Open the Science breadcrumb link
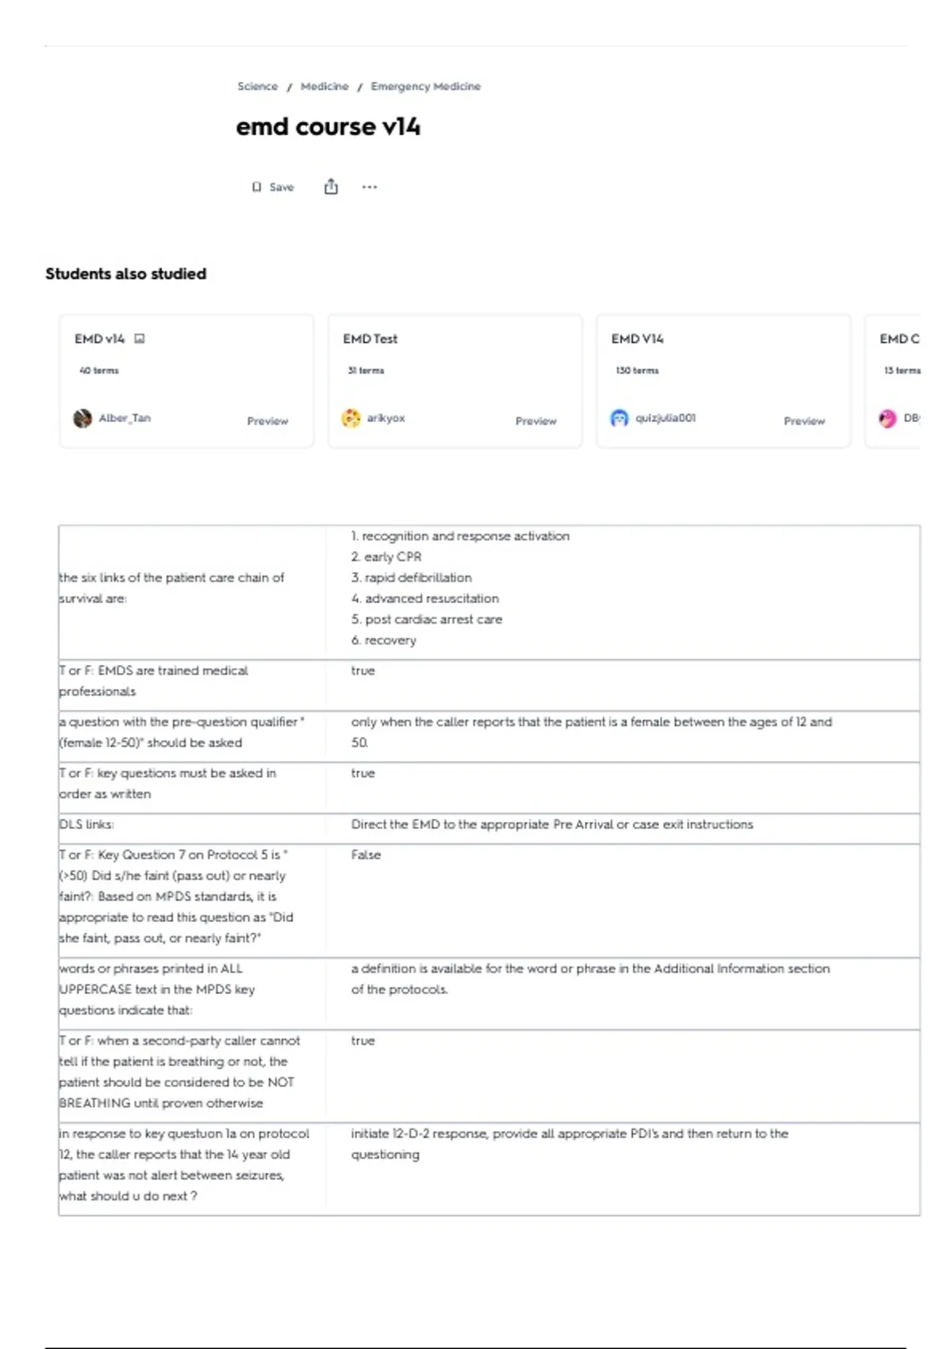Screen dimensions: 952x1349 pyautogui.click(x=258, y=86)
